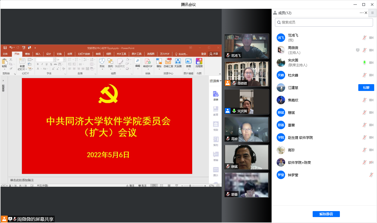Click the 搜索成员 search field
This screenshot has height=223, width=377.
[x=324, y=22]
